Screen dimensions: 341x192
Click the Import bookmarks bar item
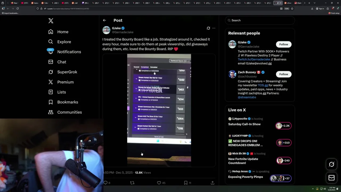(10, 13)
